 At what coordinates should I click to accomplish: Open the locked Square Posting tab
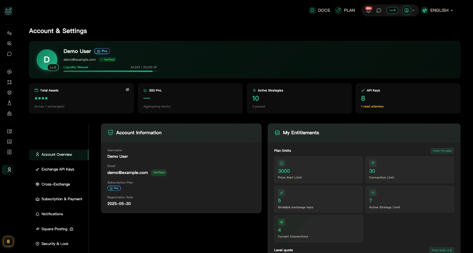[x=59, y=229]
